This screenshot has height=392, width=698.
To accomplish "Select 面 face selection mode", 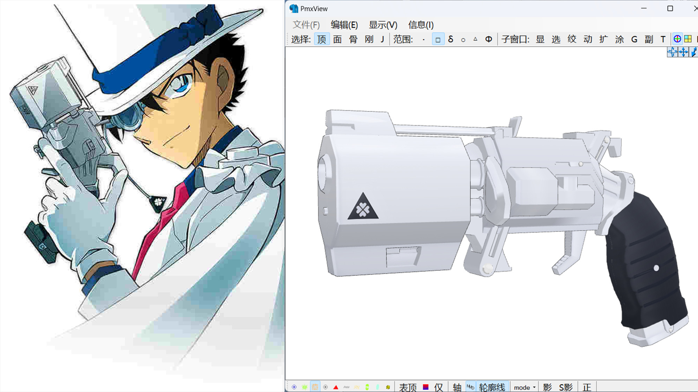I will (x=337, y=39).
